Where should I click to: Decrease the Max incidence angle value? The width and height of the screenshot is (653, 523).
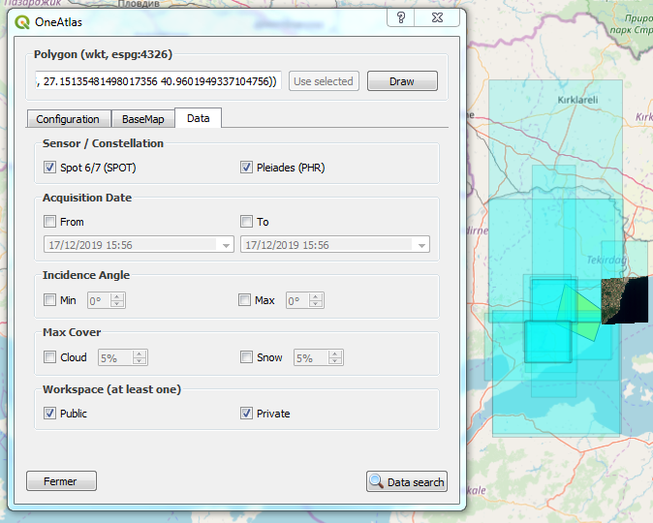[x=316, y=303]
